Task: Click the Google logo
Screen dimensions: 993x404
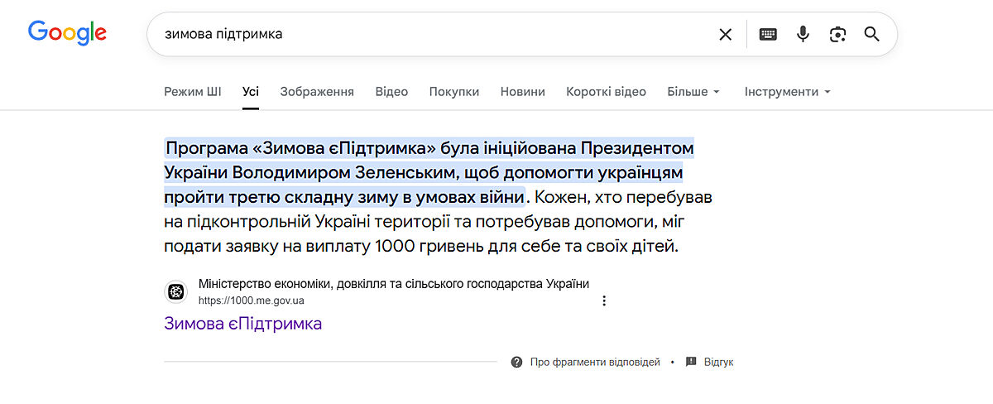Action: tap(67, 33)
